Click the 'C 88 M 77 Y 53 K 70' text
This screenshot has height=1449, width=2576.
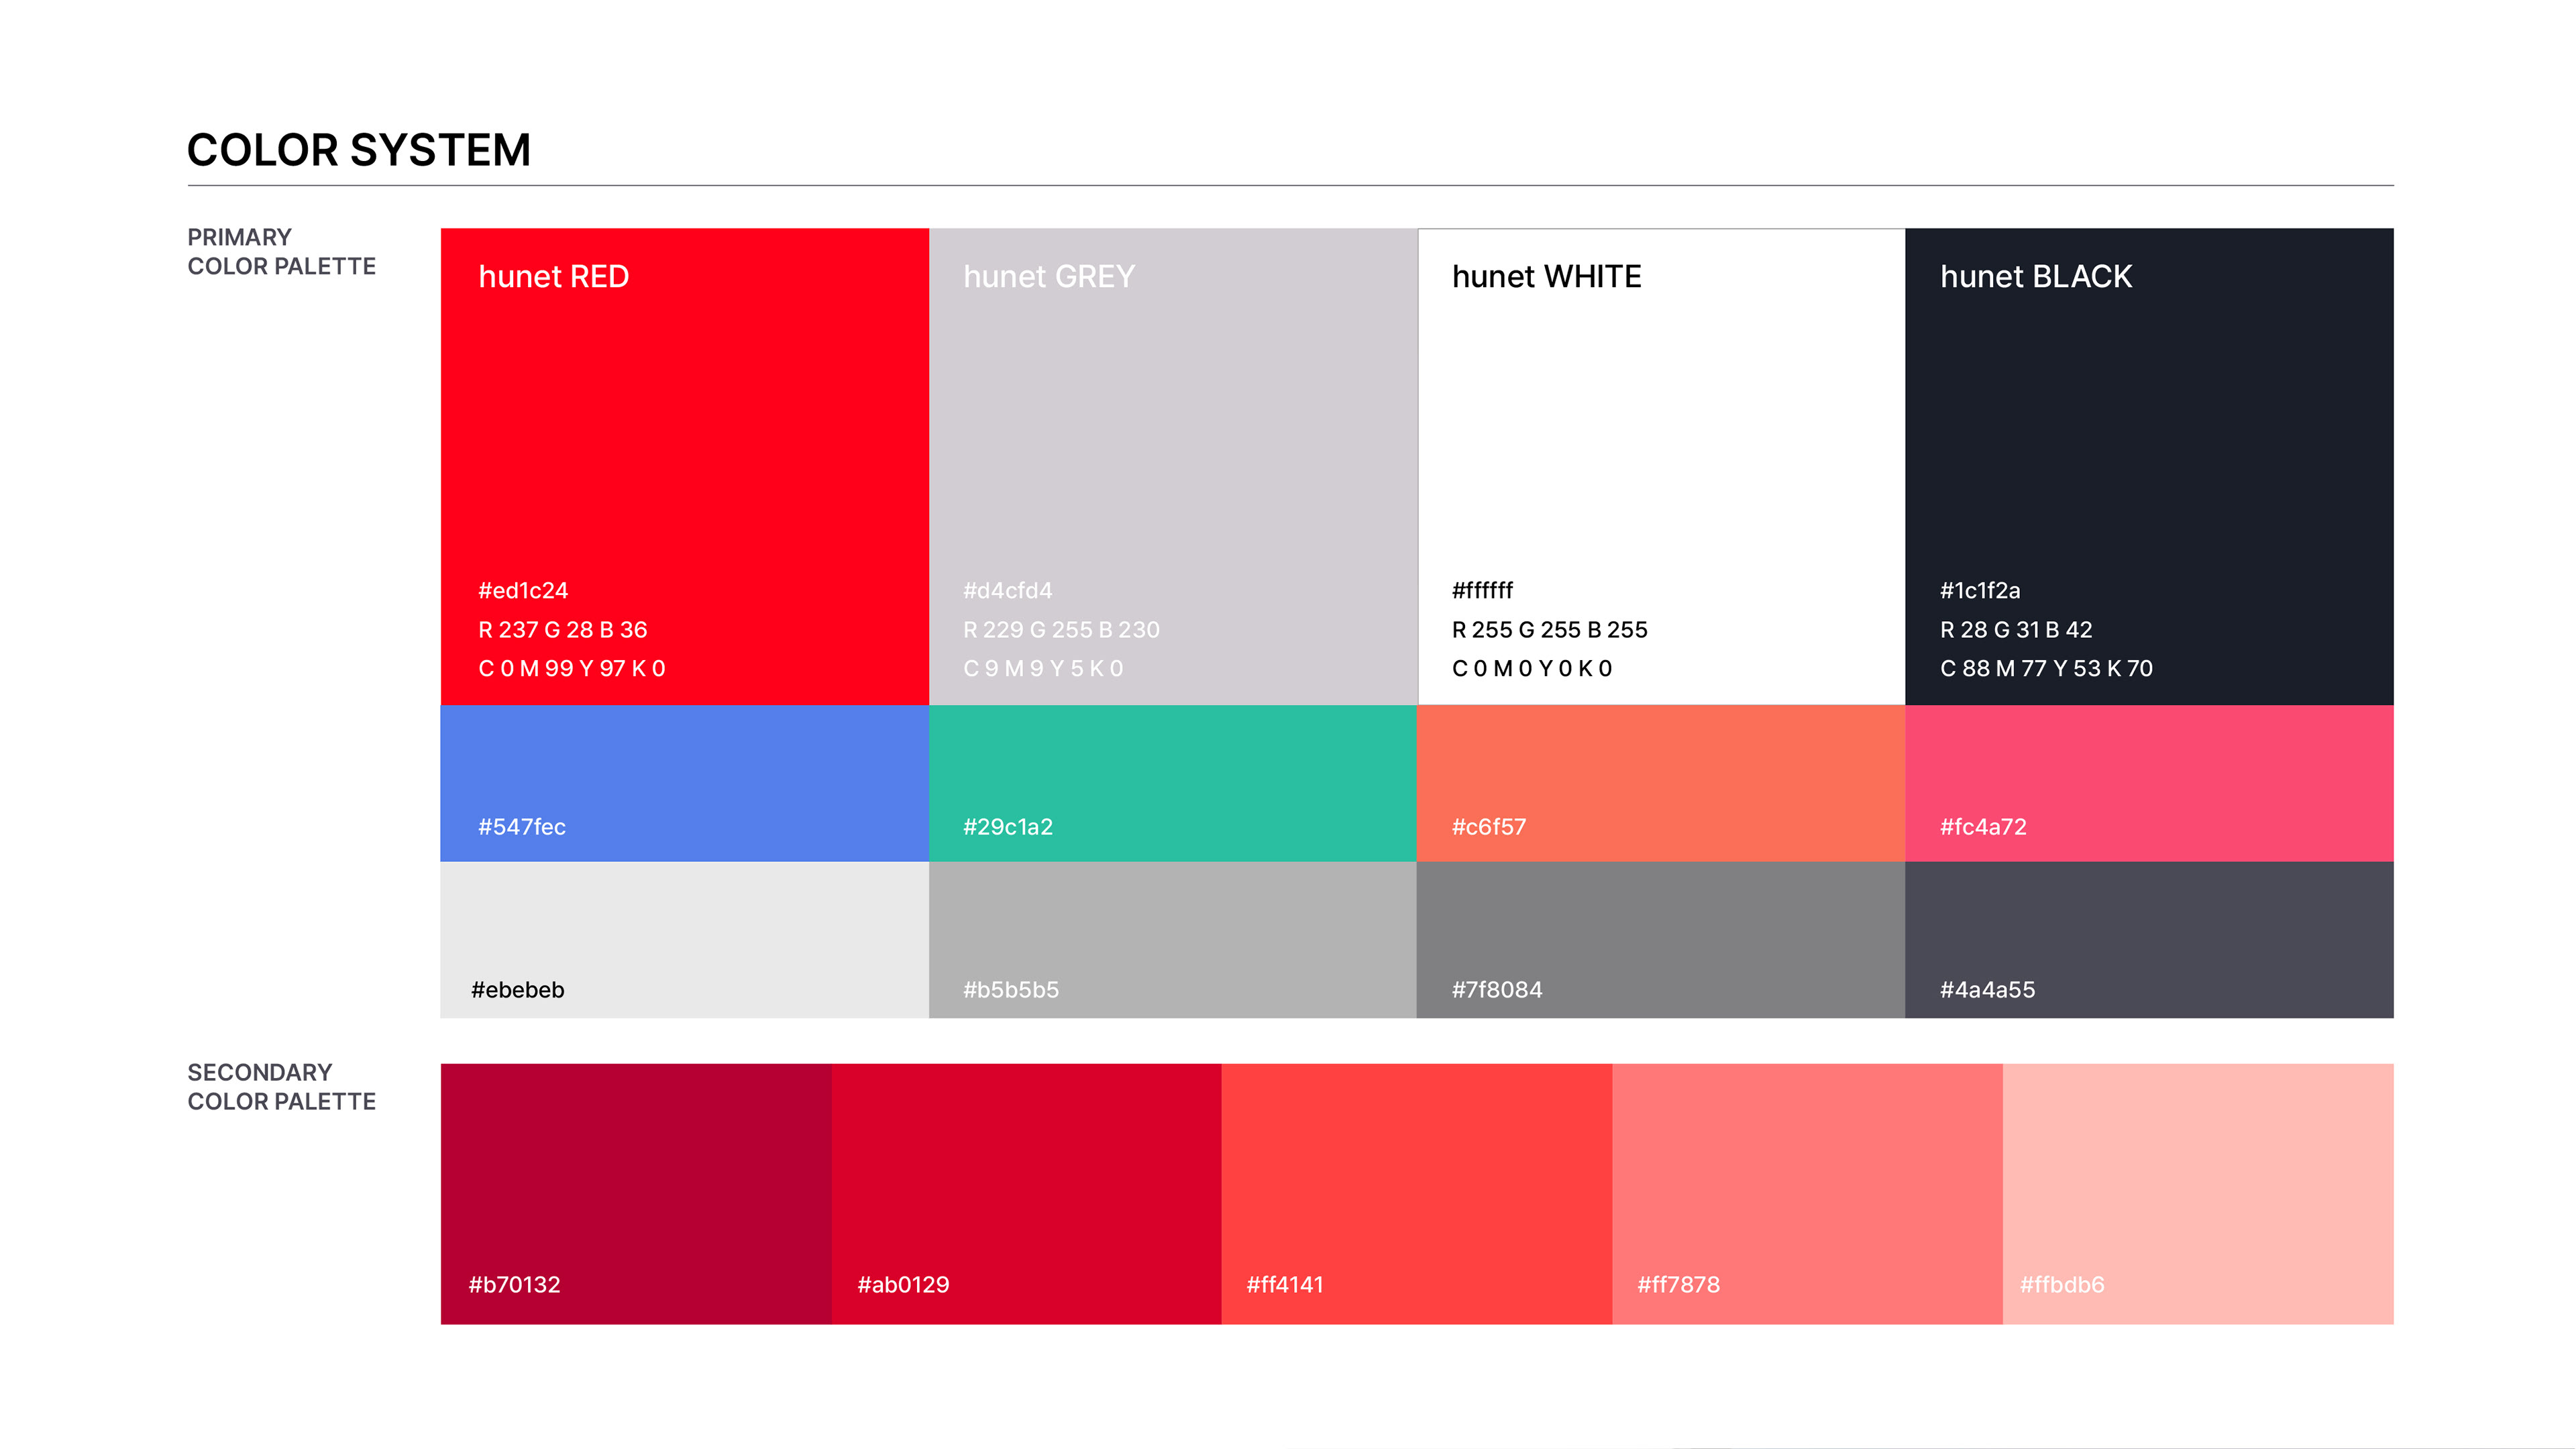(2047, 668)
